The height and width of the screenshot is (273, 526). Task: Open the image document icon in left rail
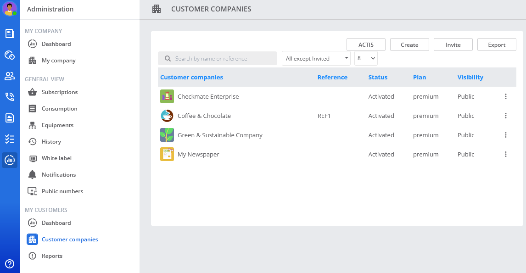[10, 118]
